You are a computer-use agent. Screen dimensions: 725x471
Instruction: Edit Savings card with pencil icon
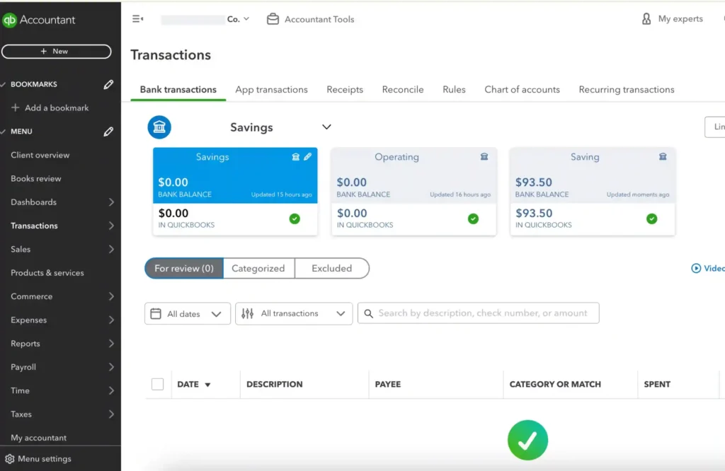[307, 157]
